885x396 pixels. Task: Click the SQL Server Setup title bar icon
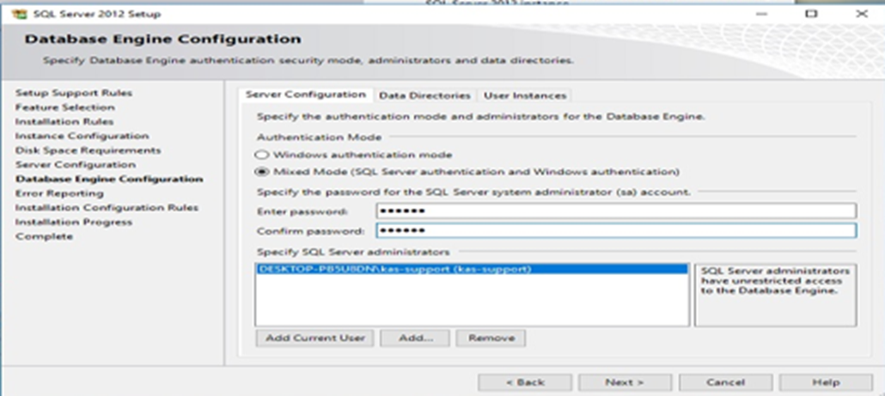[19, 14]
